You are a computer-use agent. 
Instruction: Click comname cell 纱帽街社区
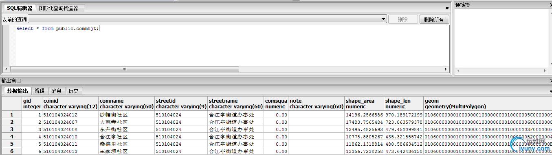pyautogui.click(x=126, y=114)
